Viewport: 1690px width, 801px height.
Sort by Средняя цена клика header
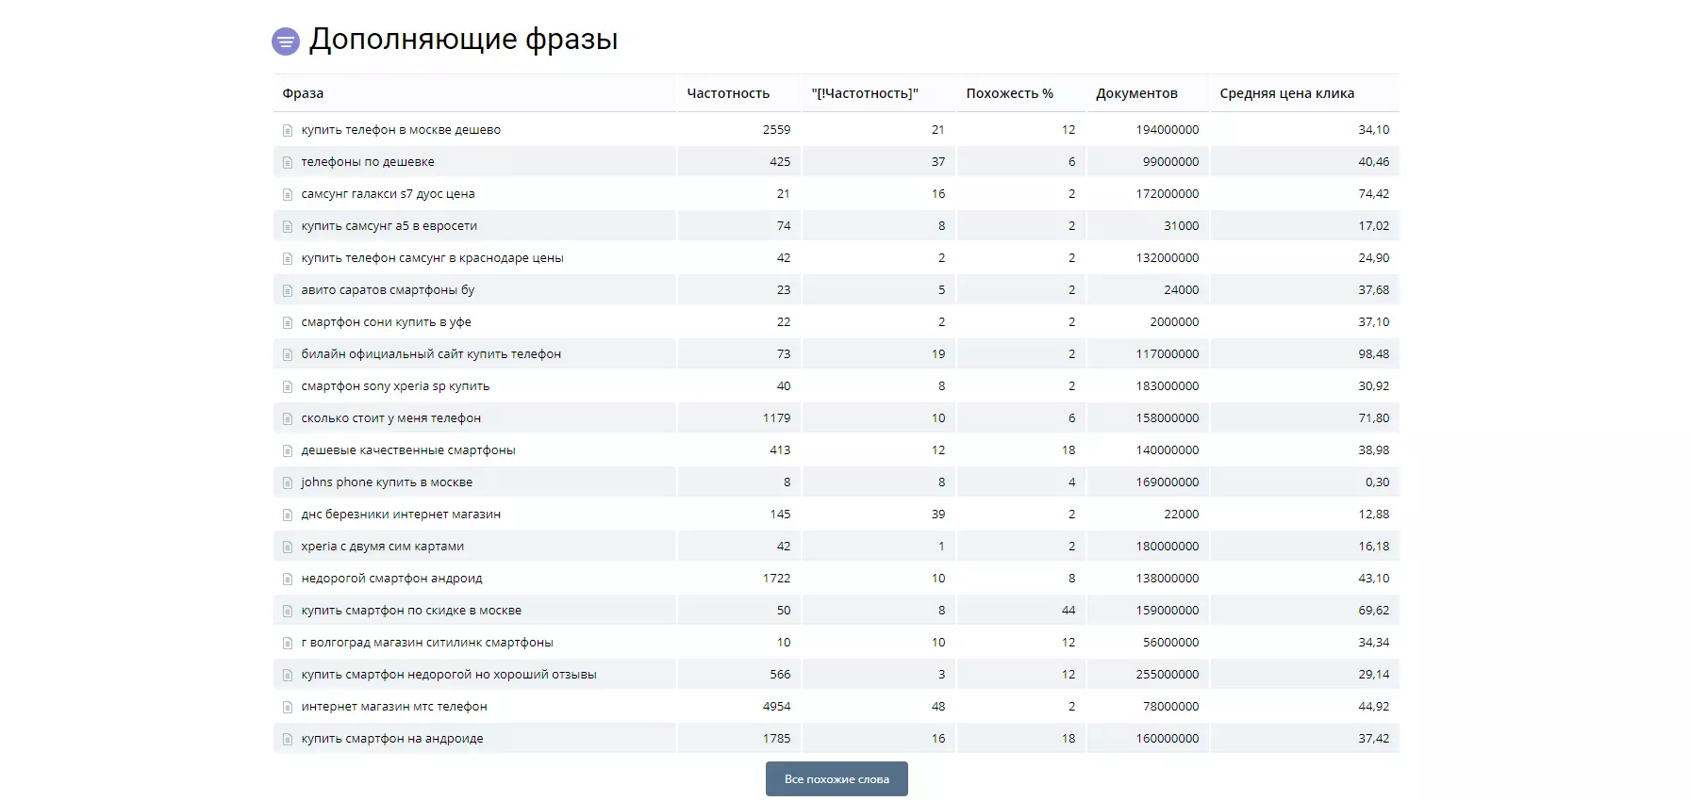click(1286, 93)
